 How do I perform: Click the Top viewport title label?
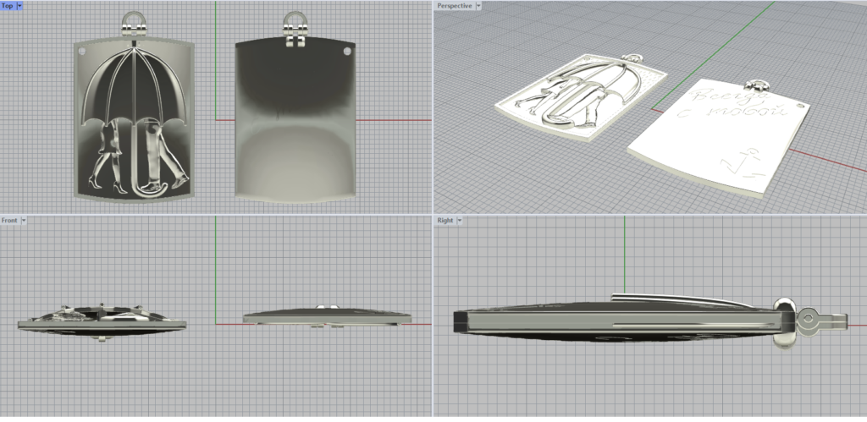click(7, 6)
